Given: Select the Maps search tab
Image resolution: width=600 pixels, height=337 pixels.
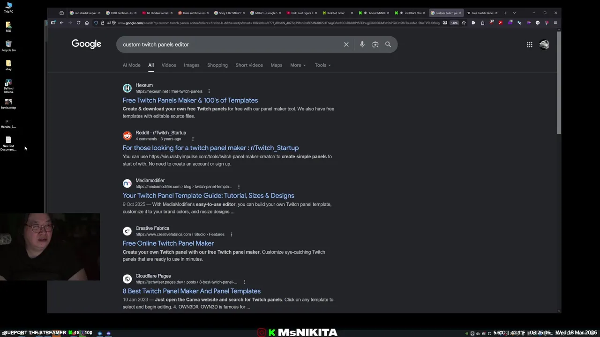Looking at the screenshot, I should point(276,65).
